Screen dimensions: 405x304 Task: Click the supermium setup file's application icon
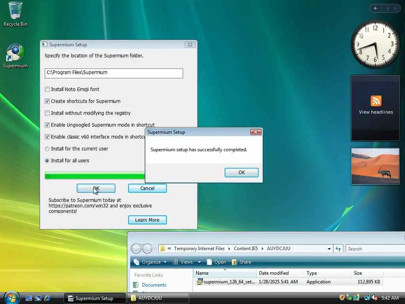point(199,281)
